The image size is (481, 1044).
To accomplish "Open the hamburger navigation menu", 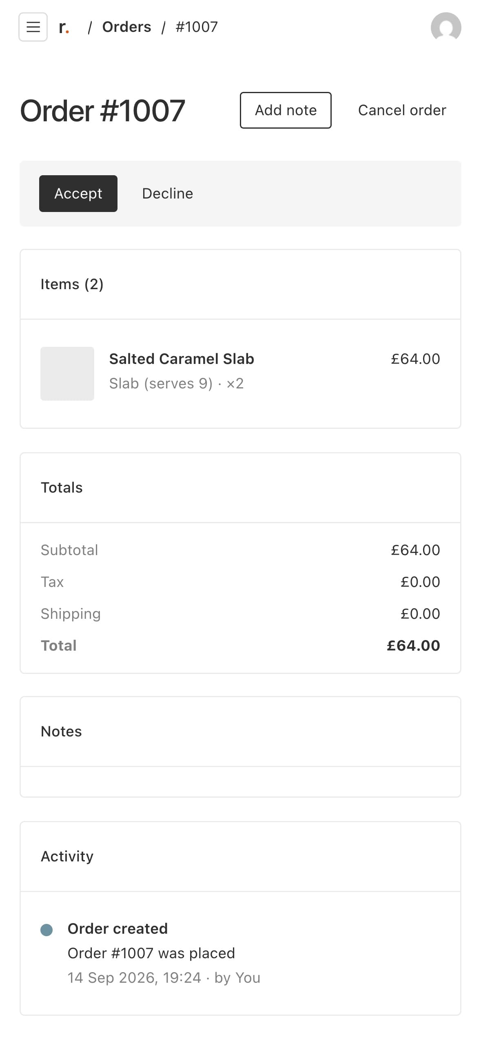I will coord(33,27).
